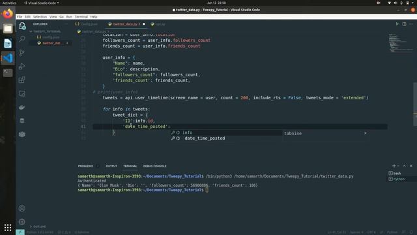This screenshot has height=235, width=417.
Task: Click the editor vertical scrollbar
Action: pos(415,104)
